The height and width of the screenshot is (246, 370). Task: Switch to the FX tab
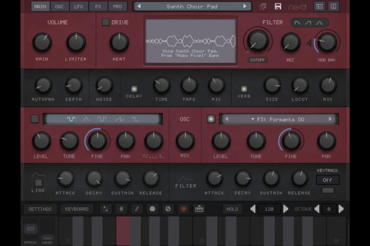point(98,7)
